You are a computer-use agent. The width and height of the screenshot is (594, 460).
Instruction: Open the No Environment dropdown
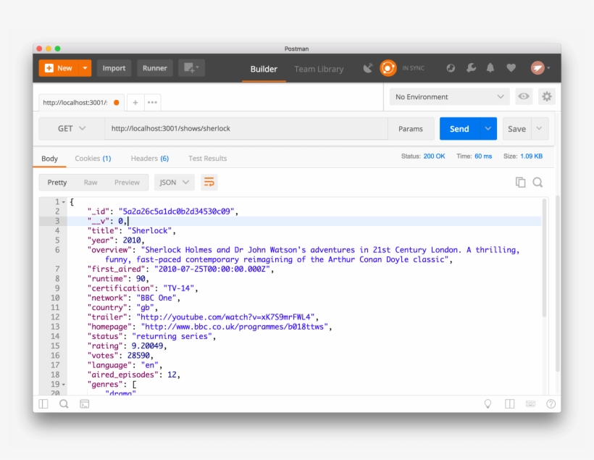[449, 96]
